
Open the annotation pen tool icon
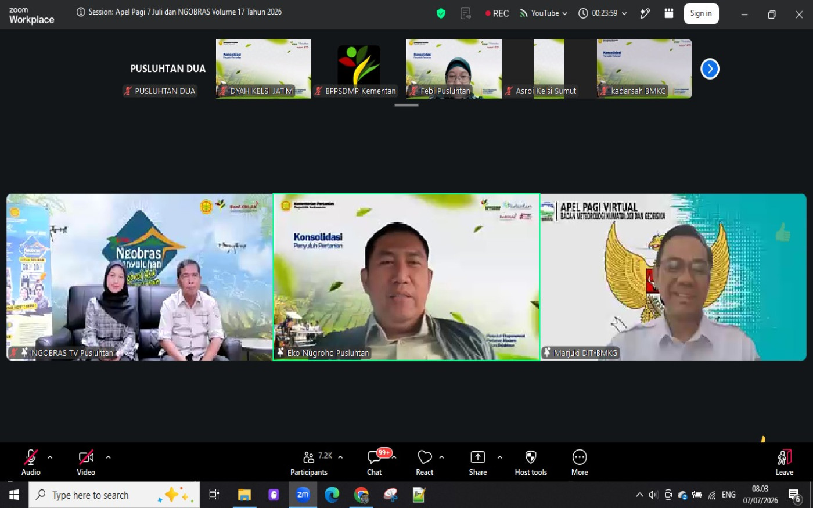point(645,13)
